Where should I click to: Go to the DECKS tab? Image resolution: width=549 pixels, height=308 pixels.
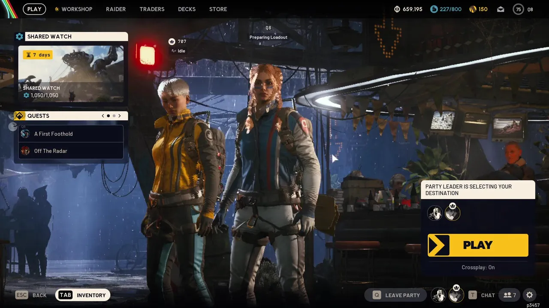pos(187,9)
